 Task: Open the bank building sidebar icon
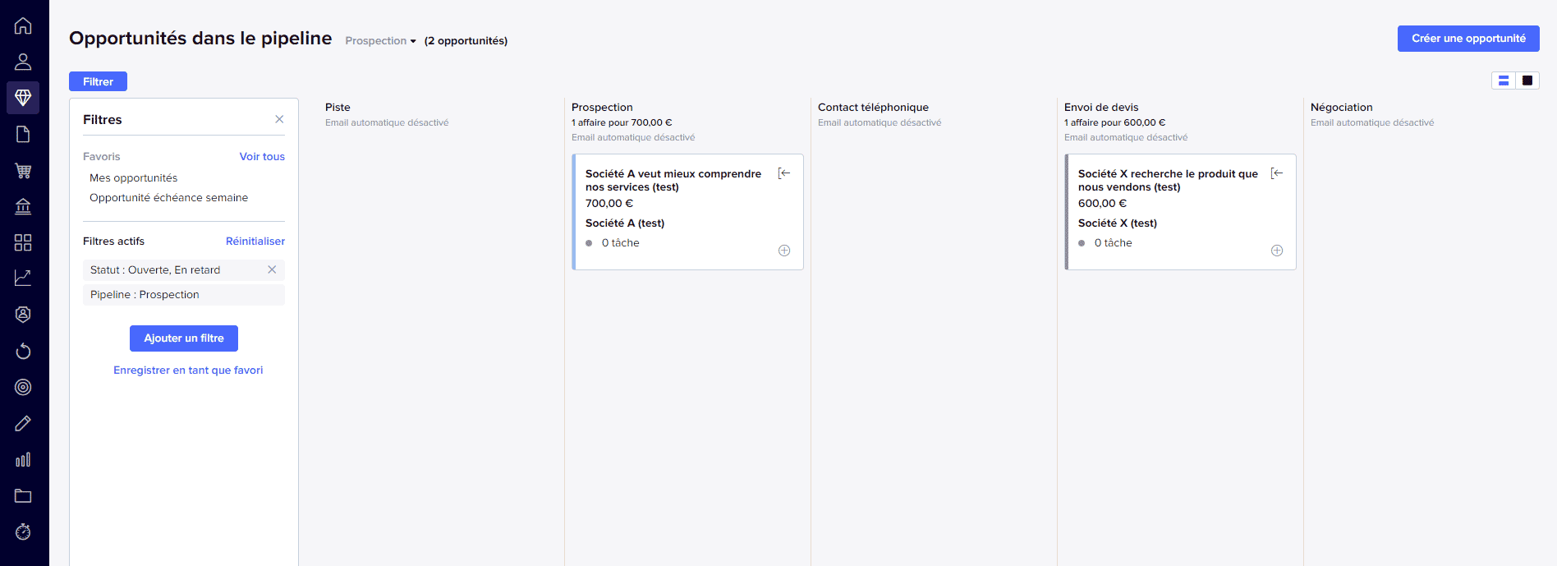23,206
